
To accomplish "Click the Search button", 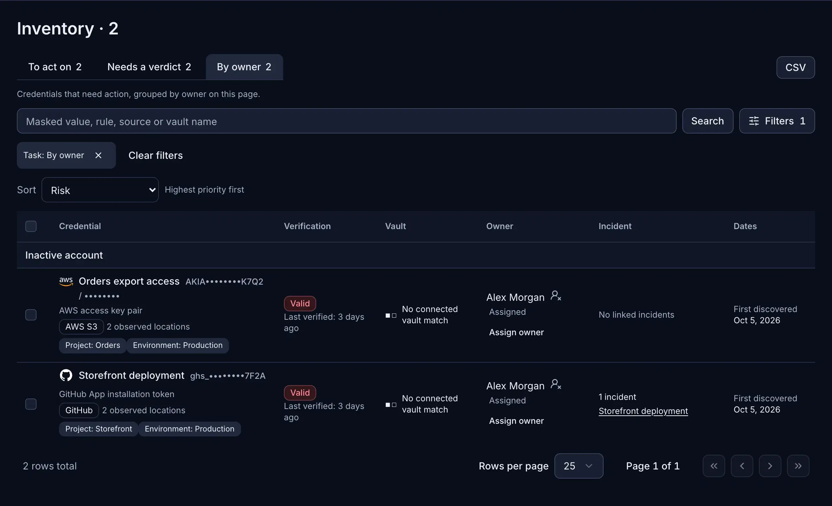I will [x=708, y=121].
